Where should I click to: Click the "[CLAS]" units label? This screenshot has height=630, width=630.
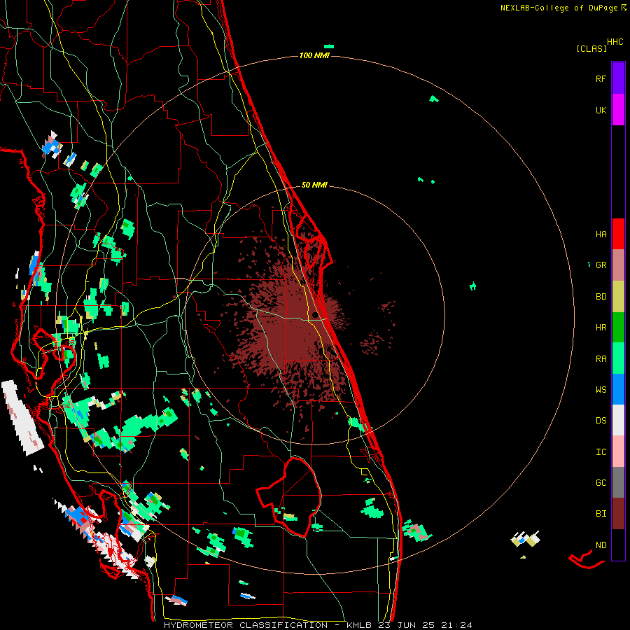point(591,49)
